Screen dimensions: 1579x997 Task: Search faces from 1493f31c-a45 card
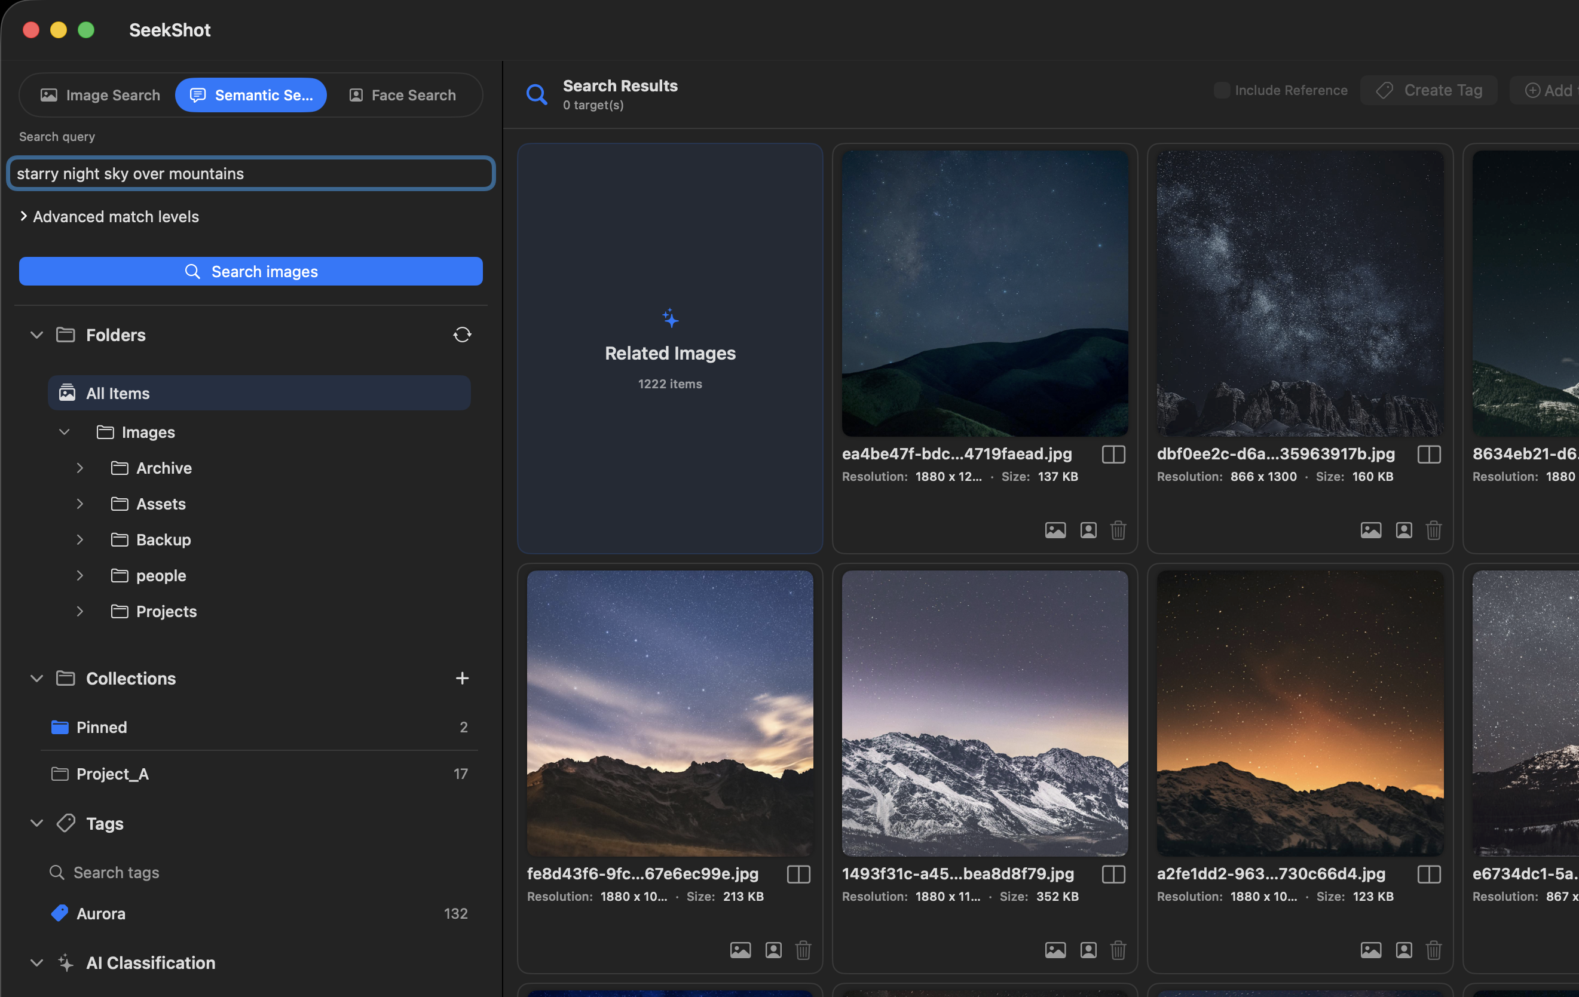1088,950
